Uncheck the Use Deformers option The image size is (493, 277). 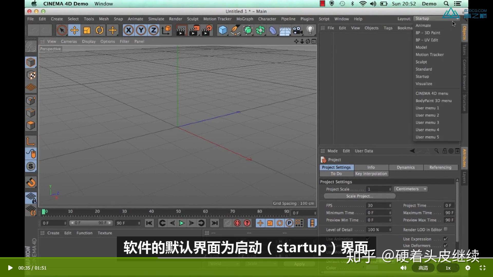(x=446, y=245)
